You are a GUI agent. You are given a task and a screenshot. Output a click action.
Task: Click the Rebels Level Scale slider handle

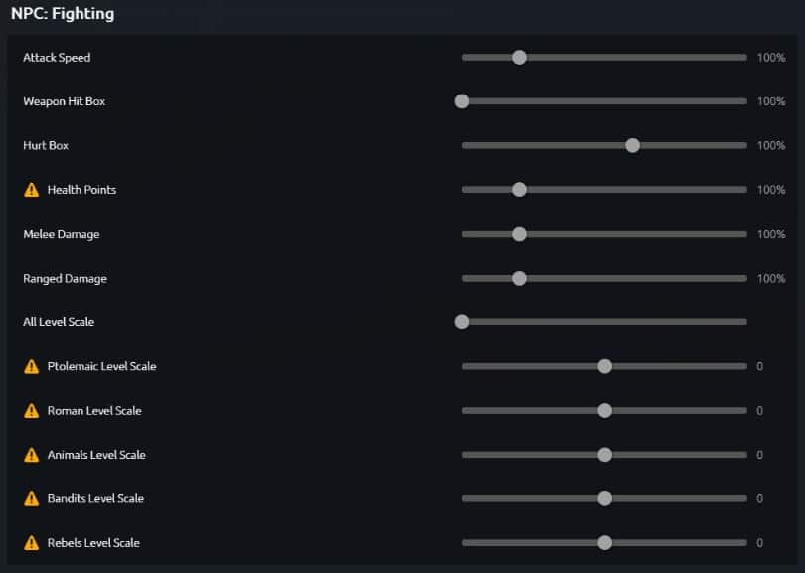point(604,543)
